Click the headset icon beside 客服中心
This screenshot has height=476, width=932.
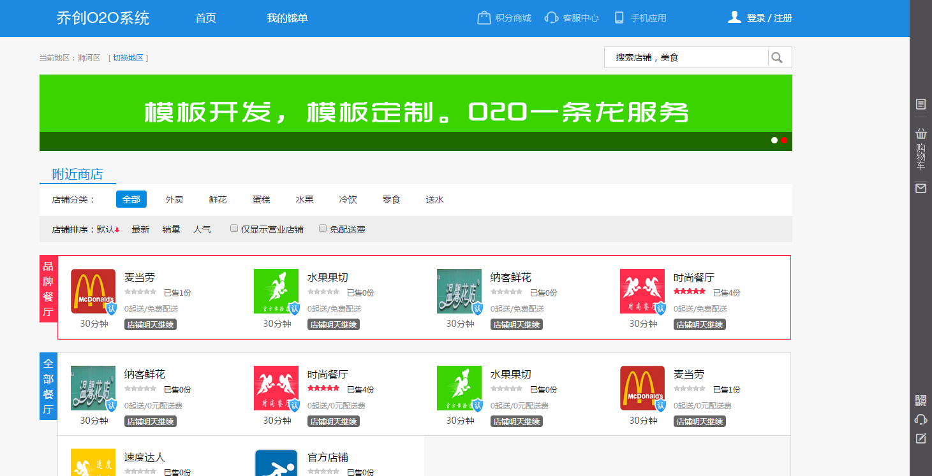click(551, 18)
